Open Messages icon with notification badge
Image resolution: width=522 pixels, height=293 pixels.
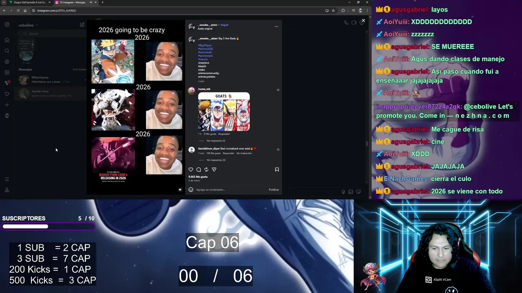[7, 83]
